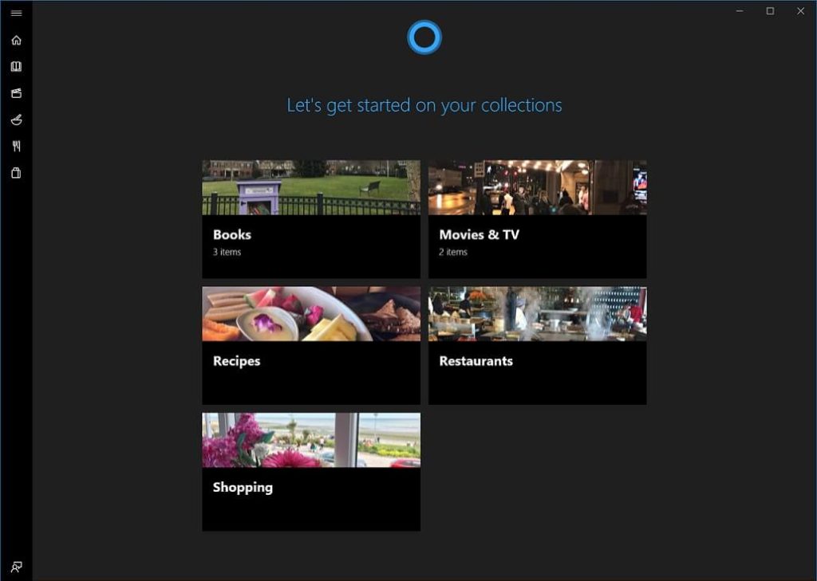Click the Recipes food platter image
817x581 pixels.
(310, 313)
